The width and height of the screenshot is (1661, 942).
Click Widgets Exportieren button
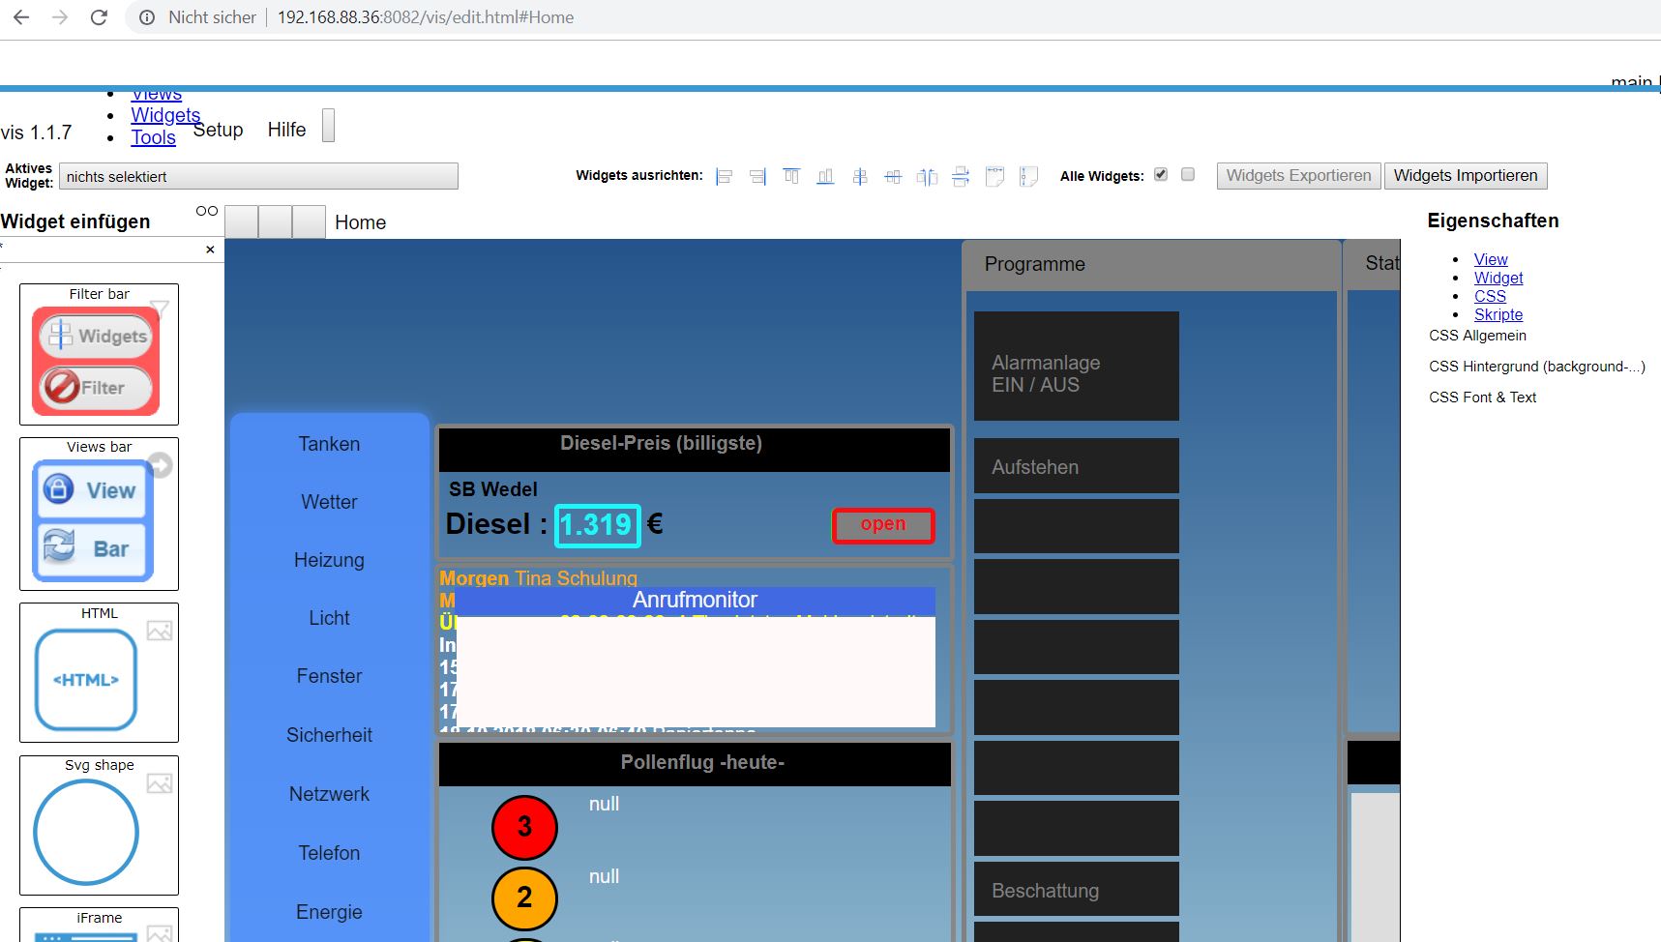click(x=1298, y=176)
